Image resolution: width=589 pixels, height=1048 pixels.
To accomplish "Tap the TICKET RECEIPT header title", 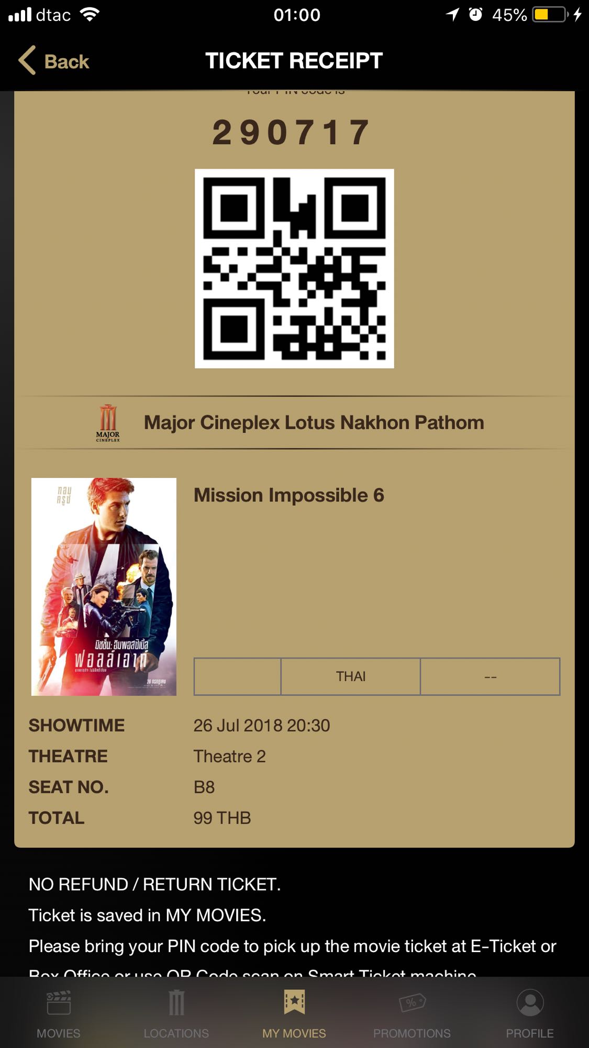I will click(x=294, y=60).
